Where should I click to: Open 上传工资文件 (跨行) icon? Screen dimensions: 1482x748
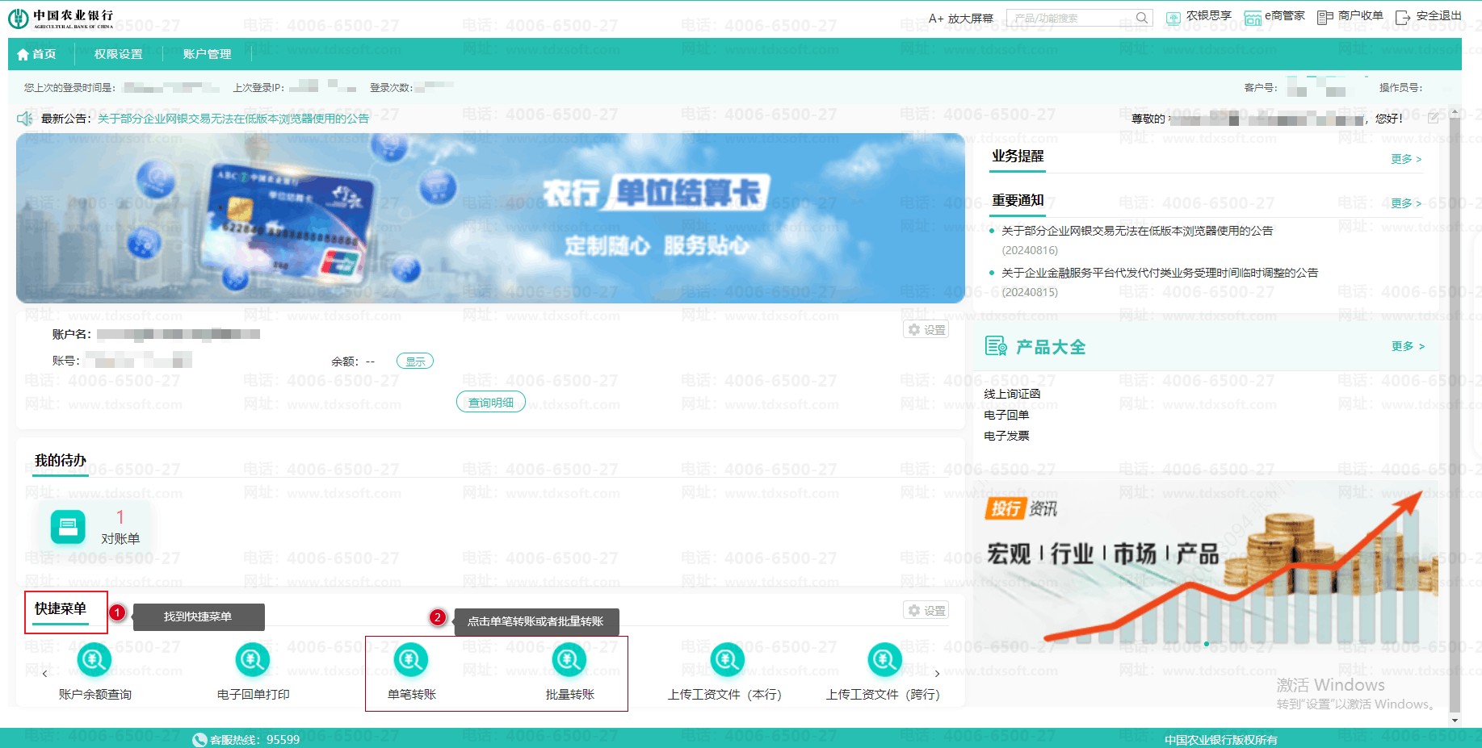(884, 661)
